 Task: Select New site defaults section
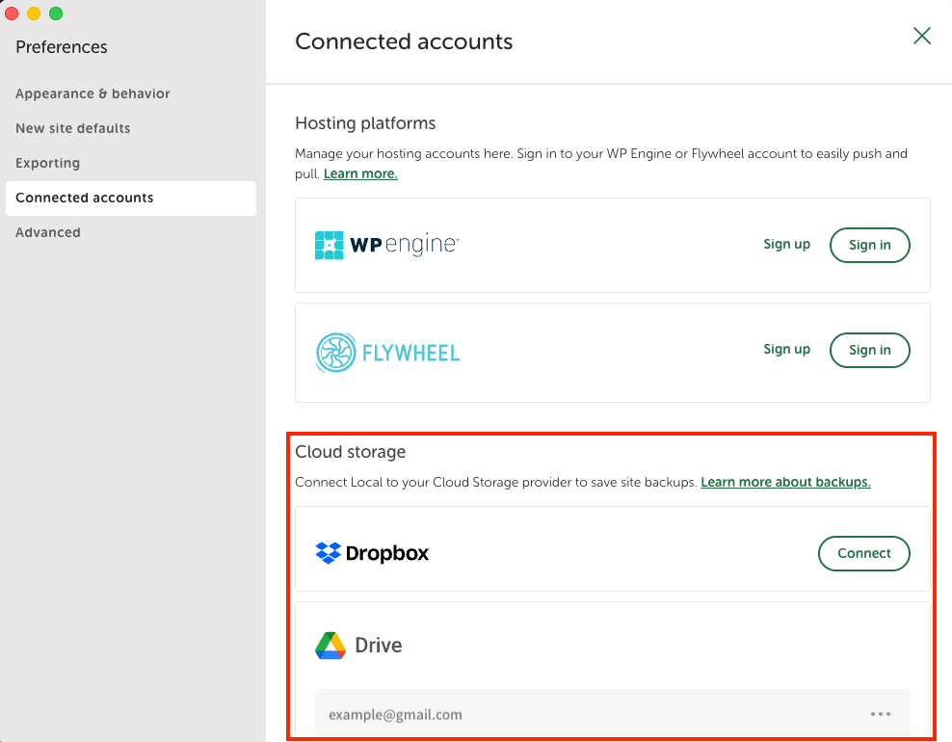(73, 128)
